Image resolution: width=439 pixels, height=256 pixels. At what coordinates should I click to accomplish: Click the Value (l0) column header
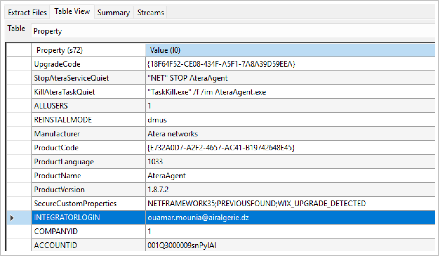[x=290, y=50]
